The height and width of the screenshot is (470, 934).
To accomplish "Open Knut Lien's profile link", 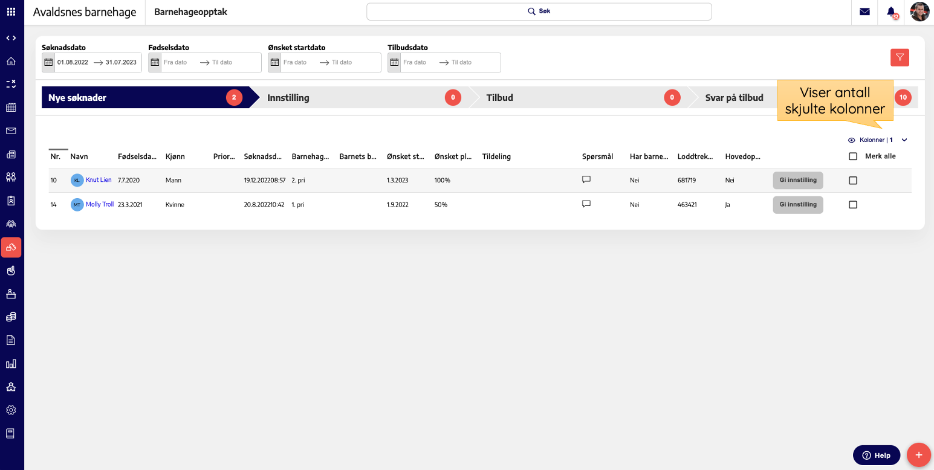I will 99,180.
